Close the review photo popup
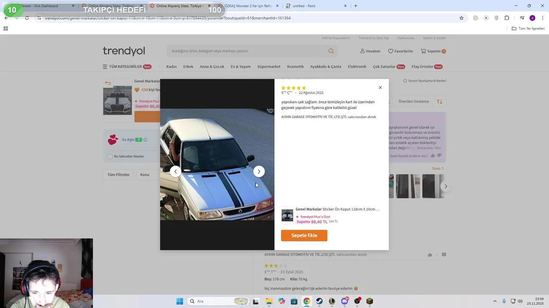Screen dimensions: 549x308 point(380,88)
